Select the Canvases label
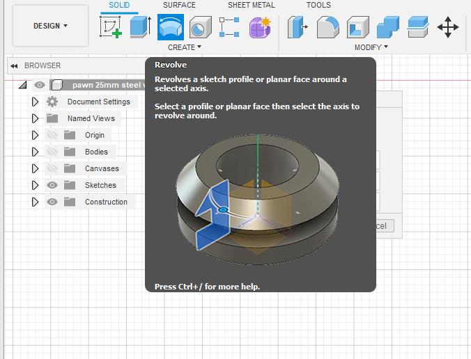Screen dimensions: 471x359 102,168
